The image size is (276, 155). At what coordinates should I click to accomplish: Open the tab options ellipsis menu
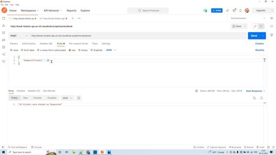click(79, 18)
